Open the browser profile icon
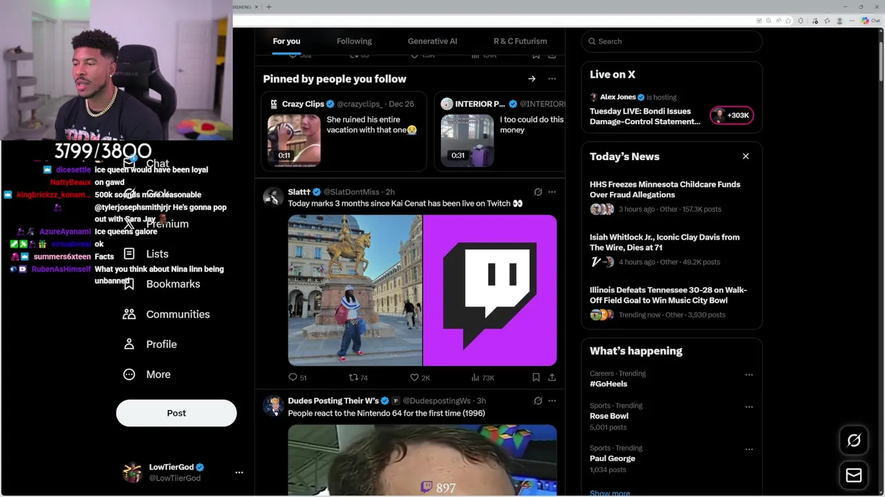 pos(839,21)
